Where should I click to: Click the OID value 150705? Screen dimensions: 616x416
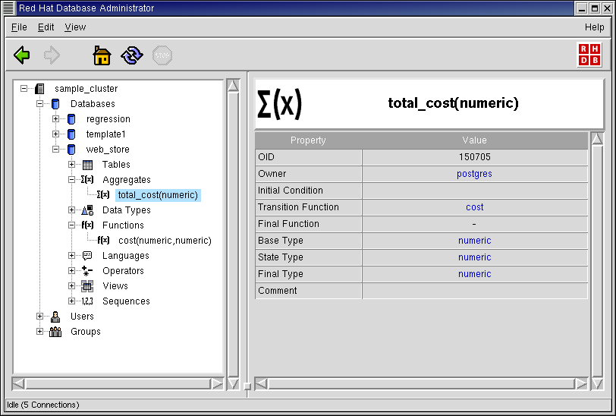click(x=475, y=157)
